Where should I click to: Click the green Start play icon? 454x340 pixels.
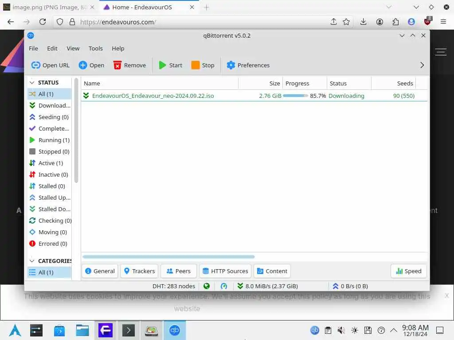pyautogui.click(x=162, y=65)
